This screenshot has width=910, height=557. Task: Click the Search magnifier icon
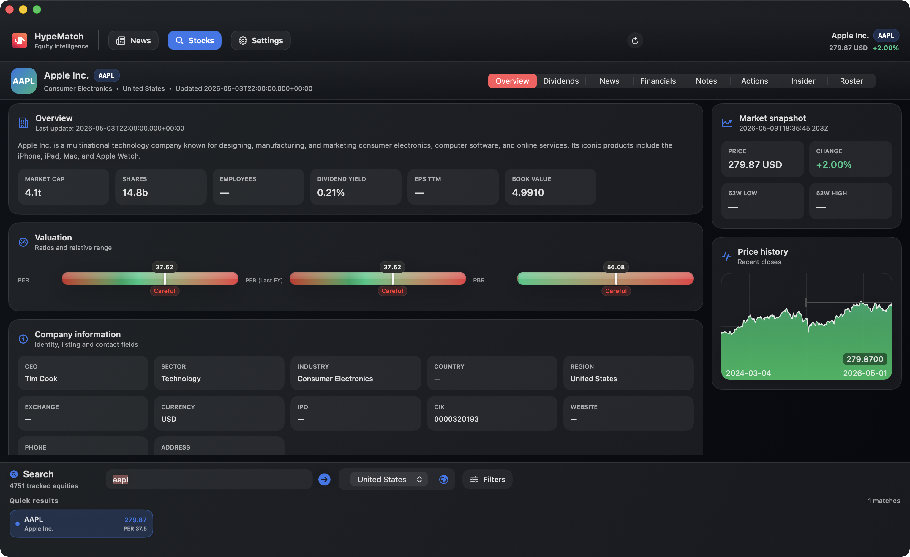[x=14, y=474]
